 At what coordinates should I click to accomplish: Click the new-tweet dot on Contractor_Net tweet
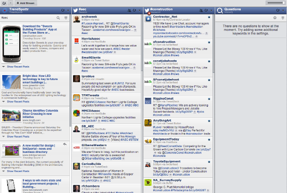coord(209,17)
